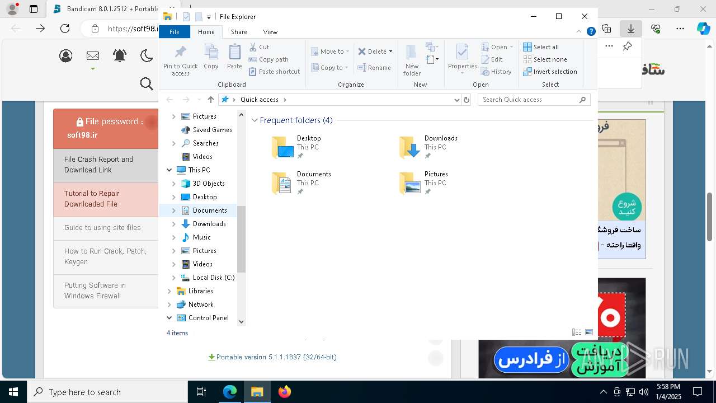Viewport: 716px width, 403px height.
Task: Switch to the Share ribbon tab
Action: coord(239,32)
